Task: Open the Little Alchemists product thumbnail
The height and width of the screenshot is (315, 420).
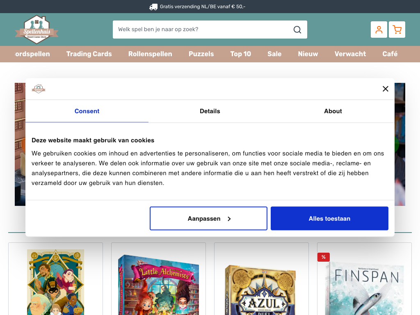Action: 158,285
